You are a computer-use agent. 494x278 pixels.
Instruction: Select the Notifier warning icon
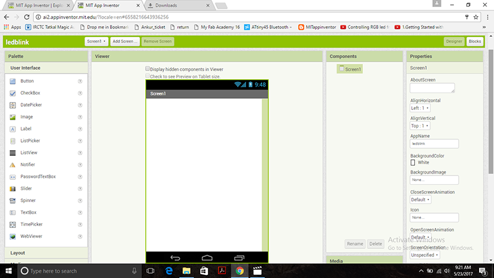point(12,165)
